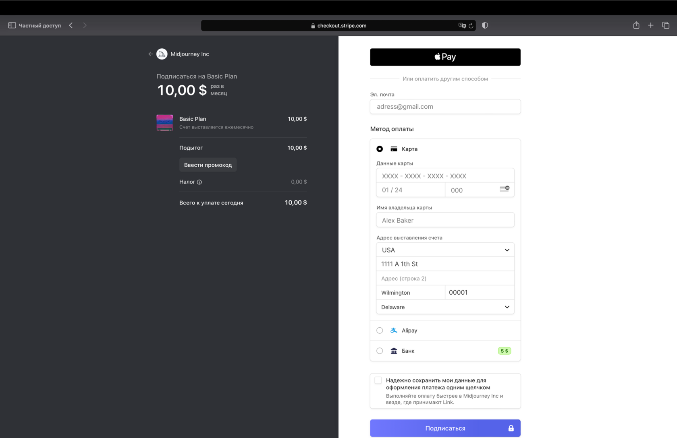Reload the checkout page
The width and height of the screenshot is (677, 438).
(x=471, y=26)
